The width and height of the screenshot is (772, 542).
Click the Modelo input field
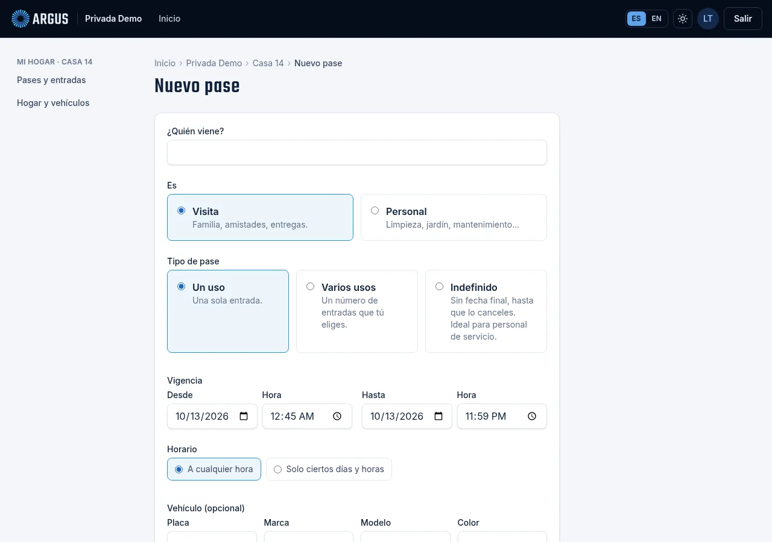(x=405, y=537)
